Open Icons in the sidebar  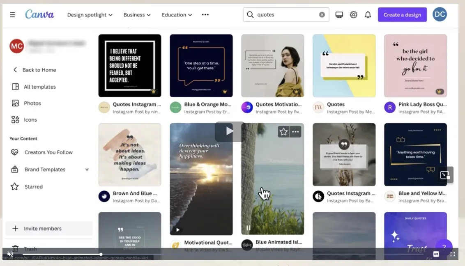30,120
